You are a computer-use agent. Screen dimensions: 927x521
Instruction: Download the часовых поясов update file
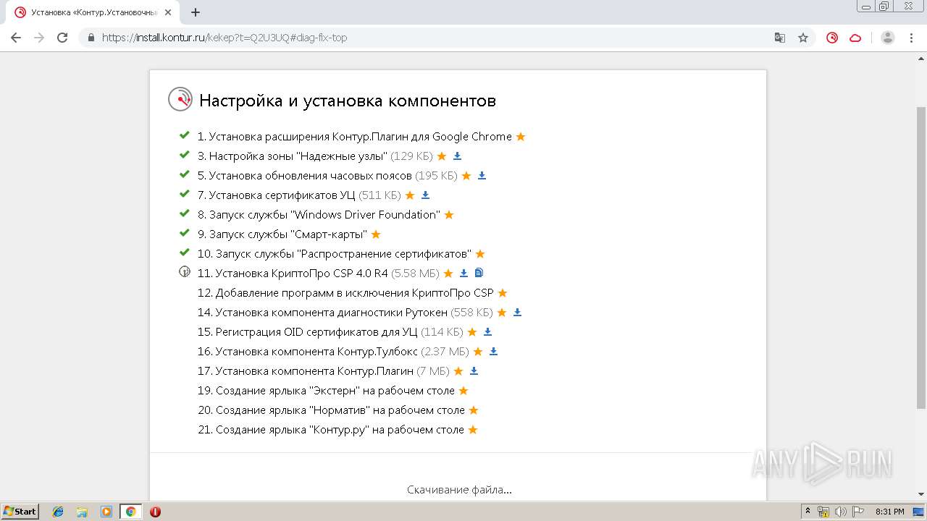click(x=482, y=176)
